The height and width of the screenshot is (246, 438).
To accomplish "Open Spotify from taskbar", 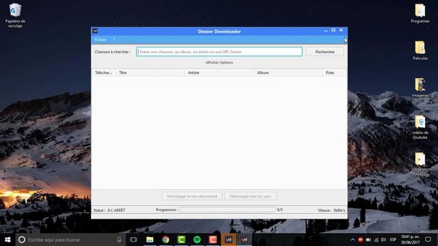I will point(197,240).
